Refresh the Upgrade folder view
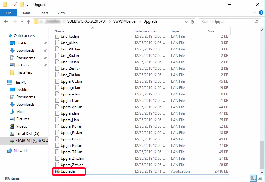 click(x=192, y=22)
